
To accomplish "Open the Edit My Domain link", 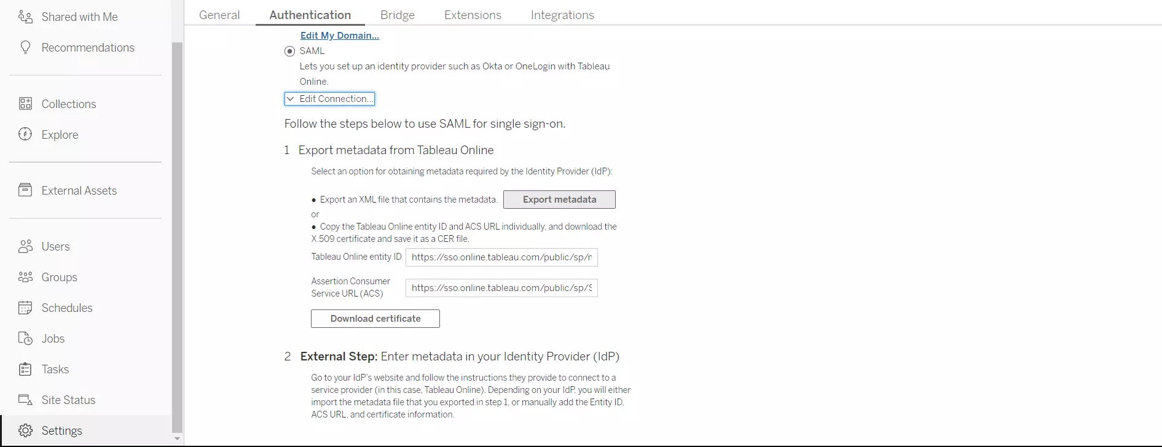I will click(340, 36).
